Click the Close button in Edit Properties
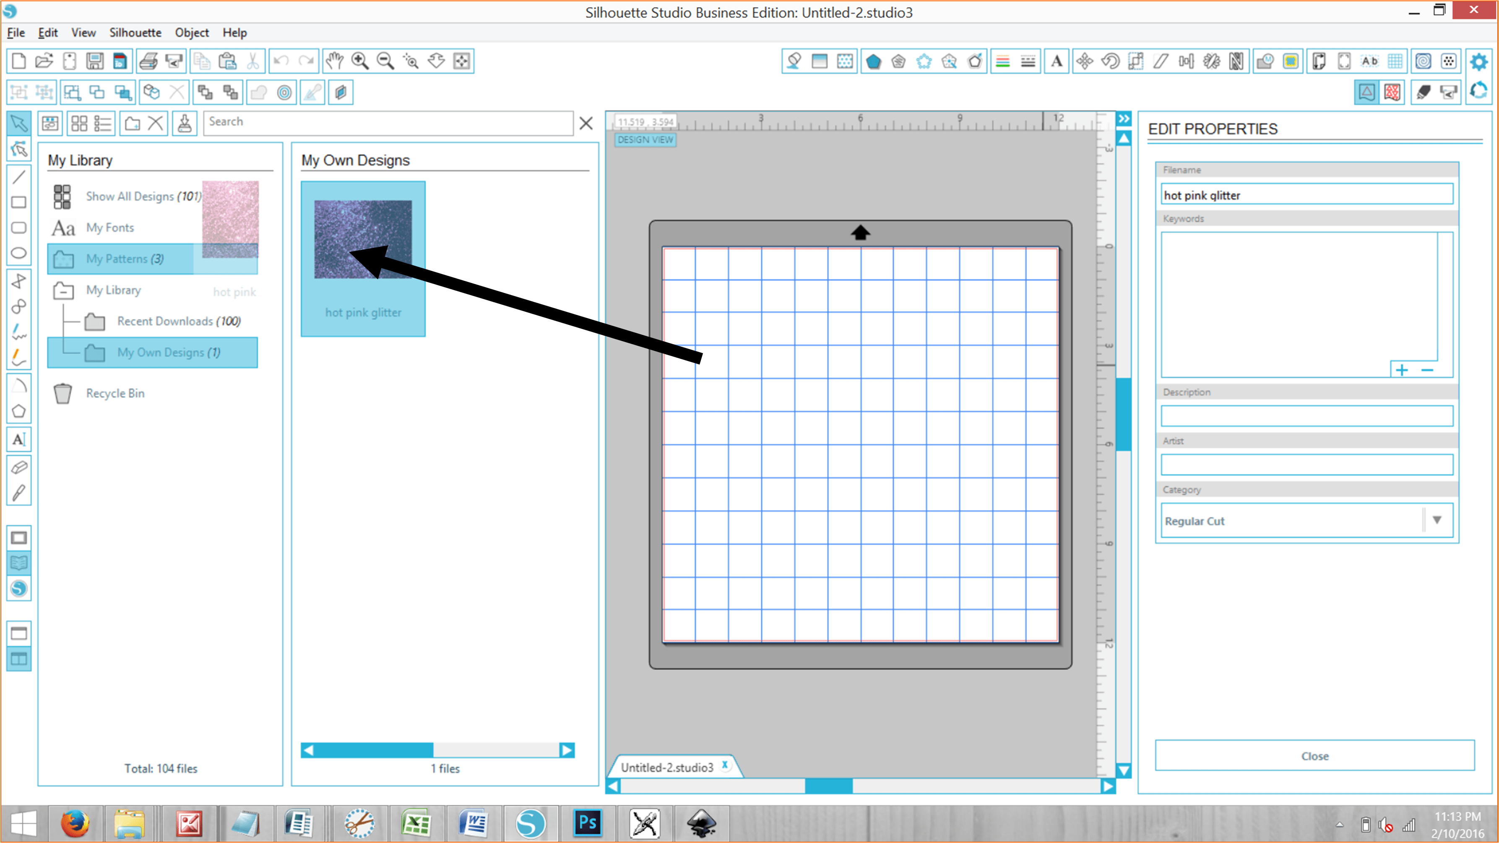Image resolution: width=1499 pixels, height=843 pixels. (x=1314, y=756)
